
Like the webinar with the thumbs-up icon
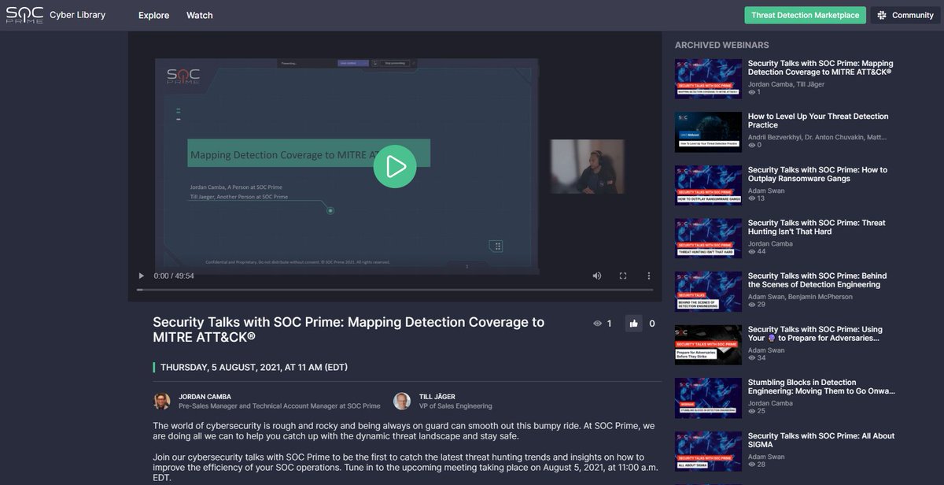point(634,323)
